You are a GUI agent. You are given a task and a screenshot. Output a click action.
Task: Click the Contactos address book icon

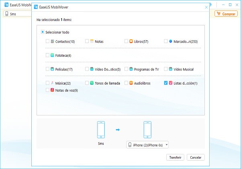[52, 41]
